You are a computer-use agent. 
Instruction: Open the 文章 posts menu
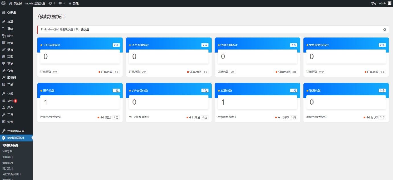pos(10,22)
